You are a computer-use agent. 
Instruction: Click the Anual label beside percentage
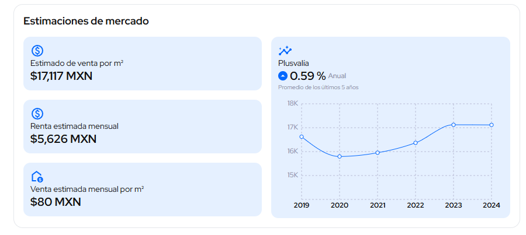pyautogui.click(x=338, y=76)
